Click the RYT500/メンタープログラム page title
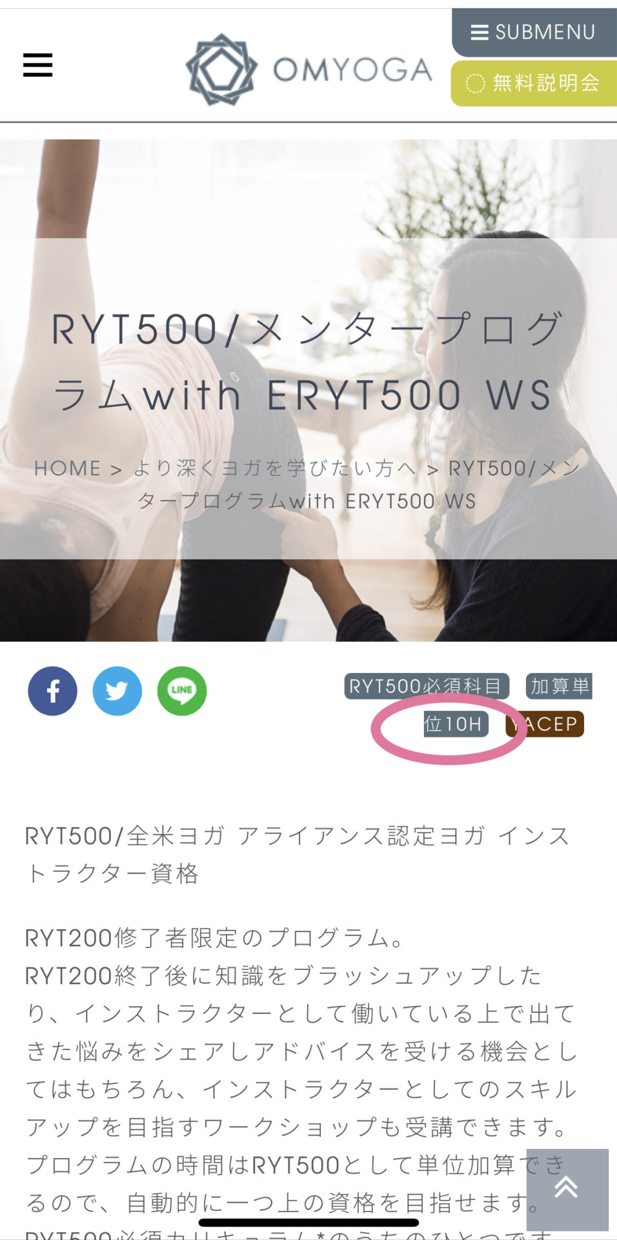This screenshot has width=617, height=1240. click(x=308, y=362)
